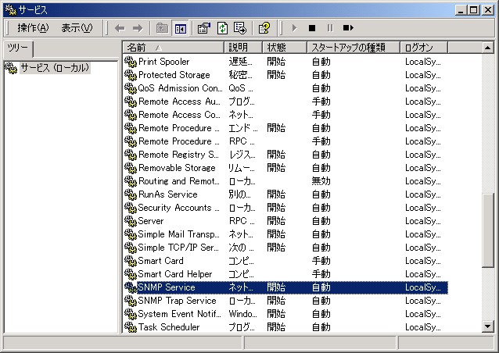Image resolution: width=499 pixels, height=353 pixels.
Task: Click the Forward arrow toolbar icon
Action: pos(138,28)
